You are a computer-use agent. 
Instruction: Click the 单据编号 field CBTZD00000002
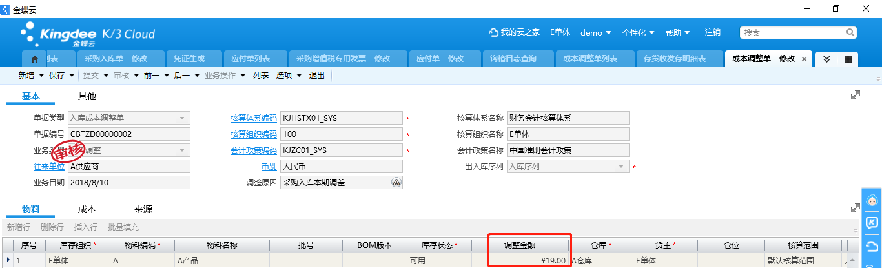point(128,134)
